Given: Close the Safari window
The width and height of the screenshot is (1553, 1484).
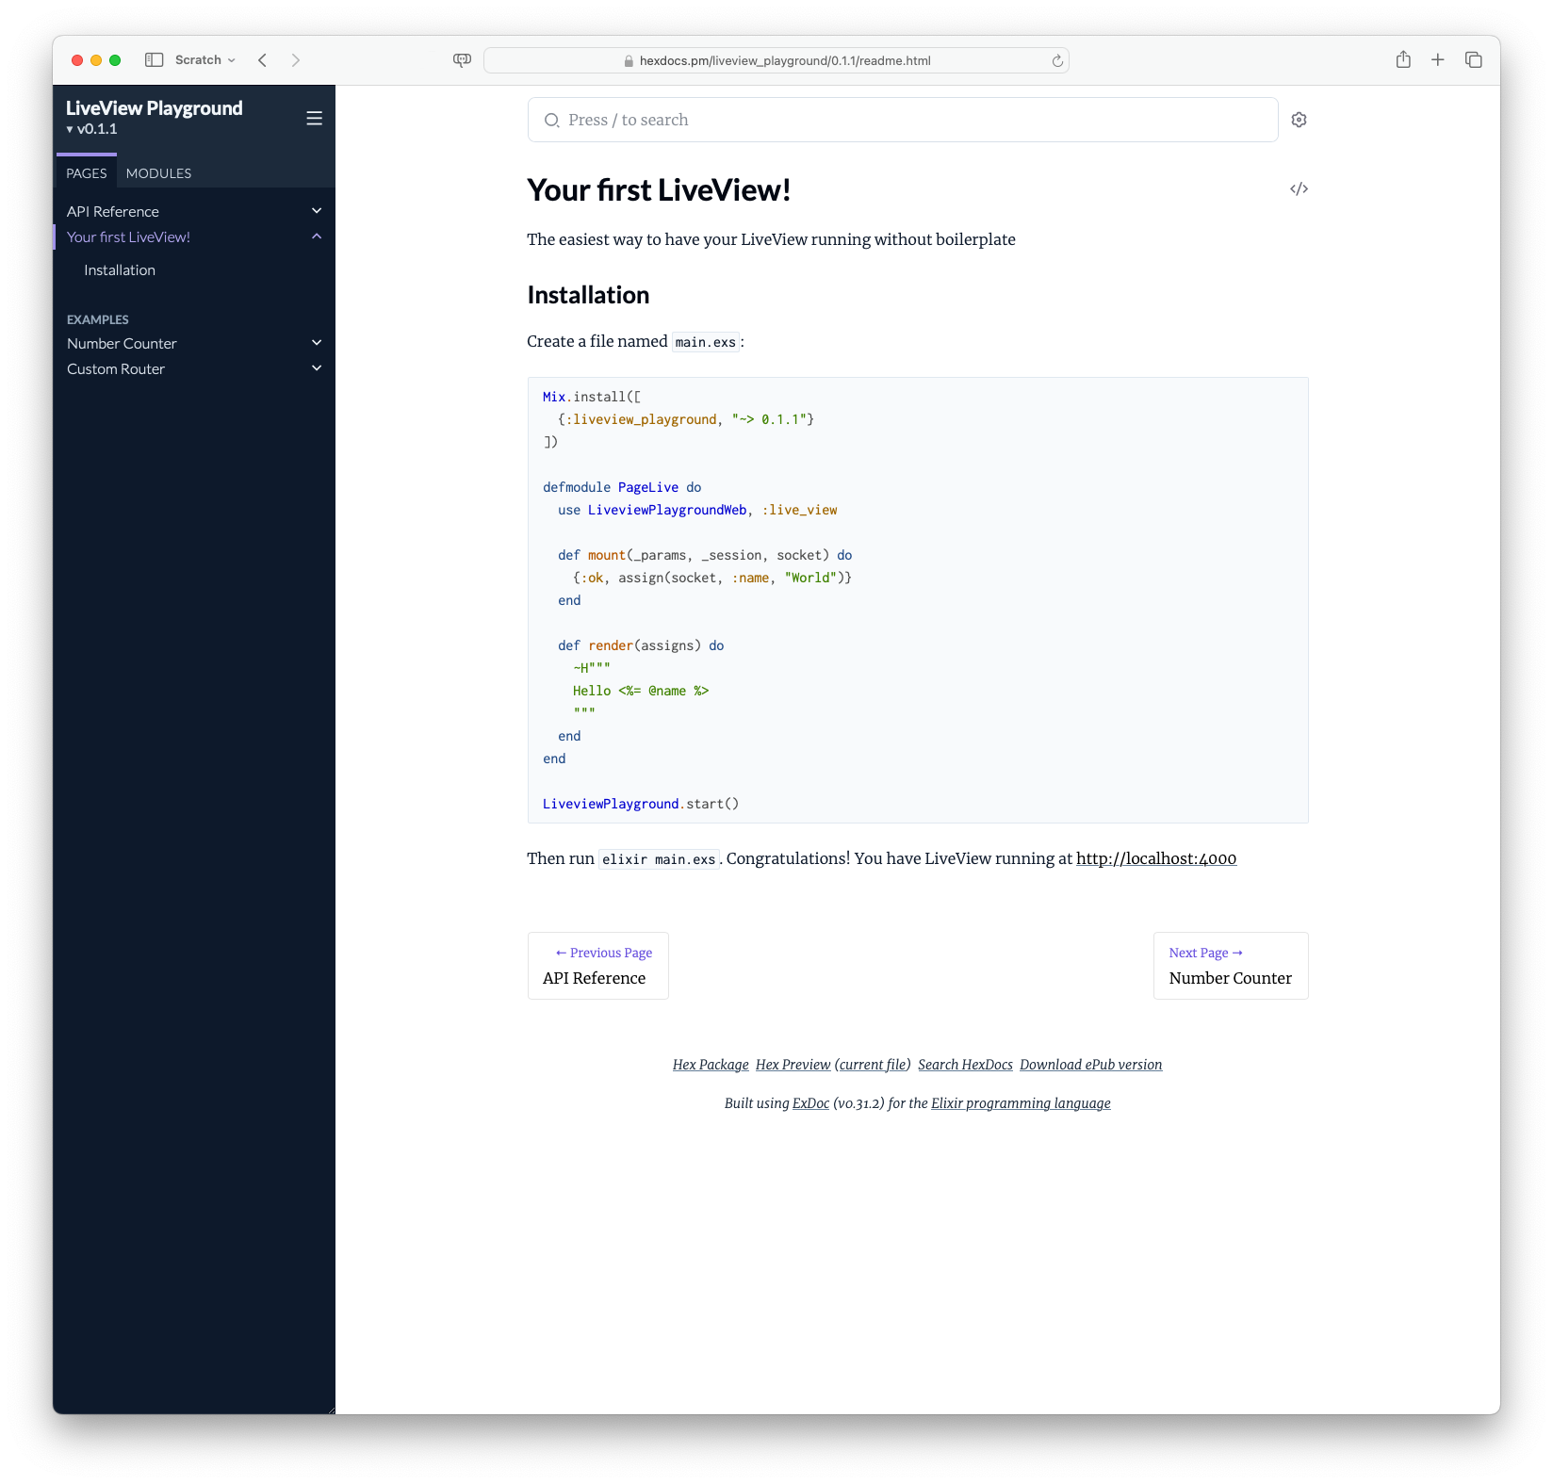Looking at the screenshot, I should [x=77, y=60].
